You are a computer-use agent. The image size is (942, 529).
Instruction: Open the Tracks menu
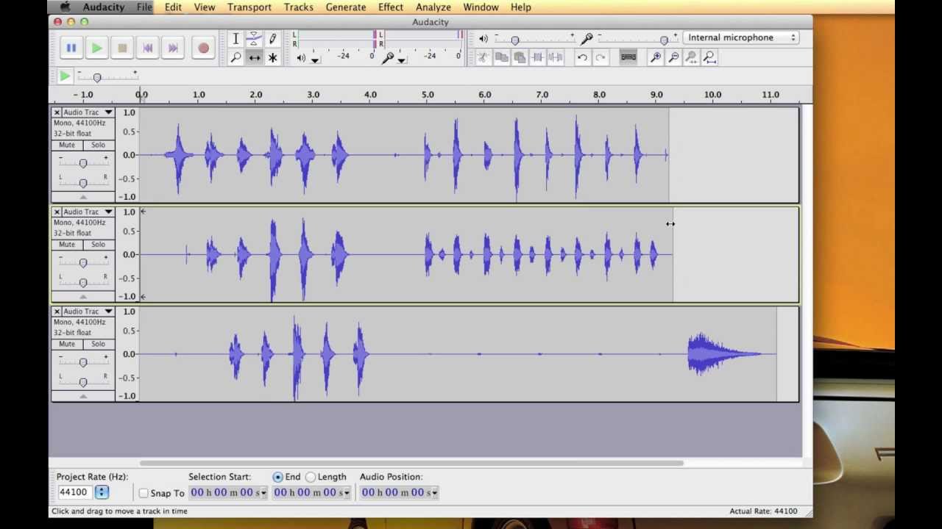(x=298, y=7)
